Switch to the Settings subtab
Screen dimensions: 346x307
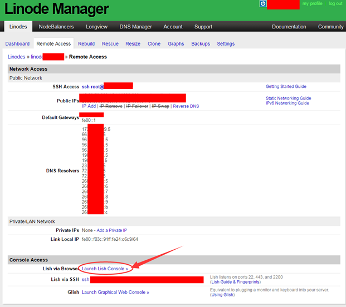point(226,43)
